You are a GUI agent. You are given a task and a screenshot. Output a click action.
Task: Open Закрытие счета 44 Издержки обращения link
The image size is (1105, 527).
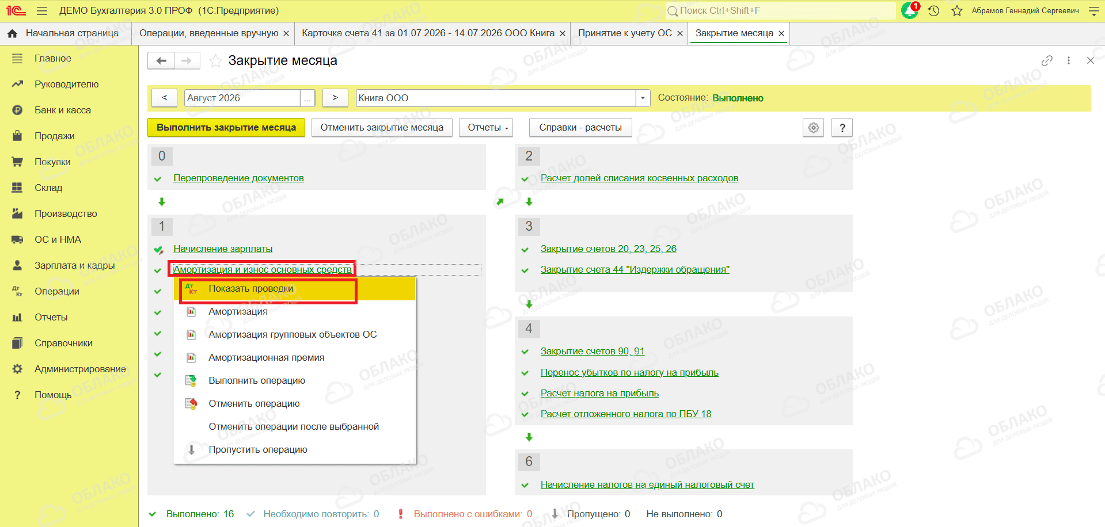coord(635,270)
